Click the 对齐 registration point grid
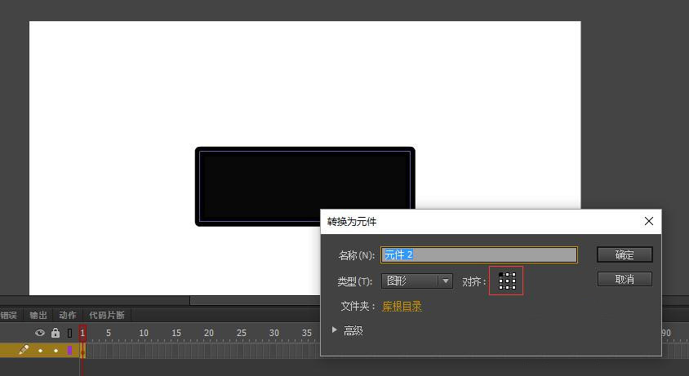This screenshot has height=376, width=689. [x=507, y=281]
